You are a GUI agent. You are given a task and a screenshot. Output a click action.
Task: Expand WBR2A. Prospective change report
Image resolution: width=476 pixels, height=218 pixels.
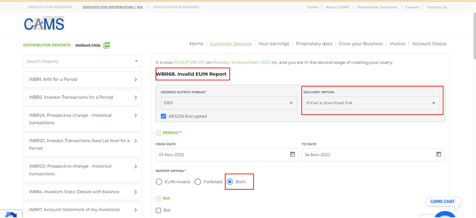[x=82, y=119]
